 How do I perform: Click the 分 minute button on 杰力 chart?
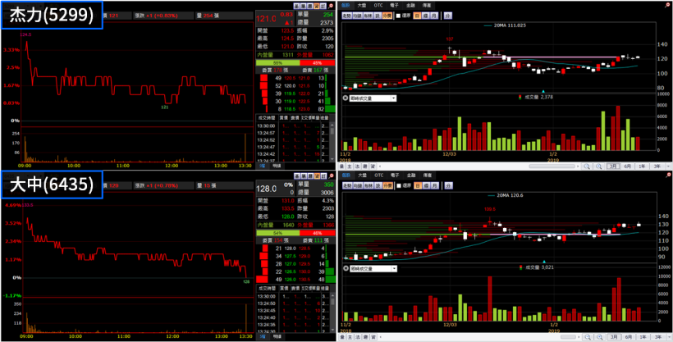point(447,16)
